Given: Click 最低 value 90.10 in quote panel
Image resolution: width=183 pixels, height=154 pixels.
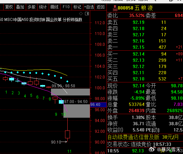Looking at the screenshot, I should tap(177, 98).
